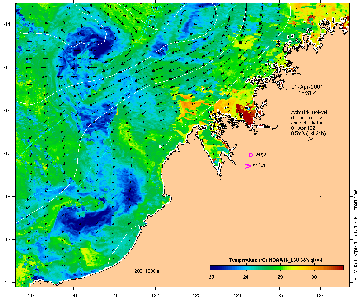Click latitude axis label '-20'
The height and width of the screenshot is (299, 361).
[x=7, y=282]
